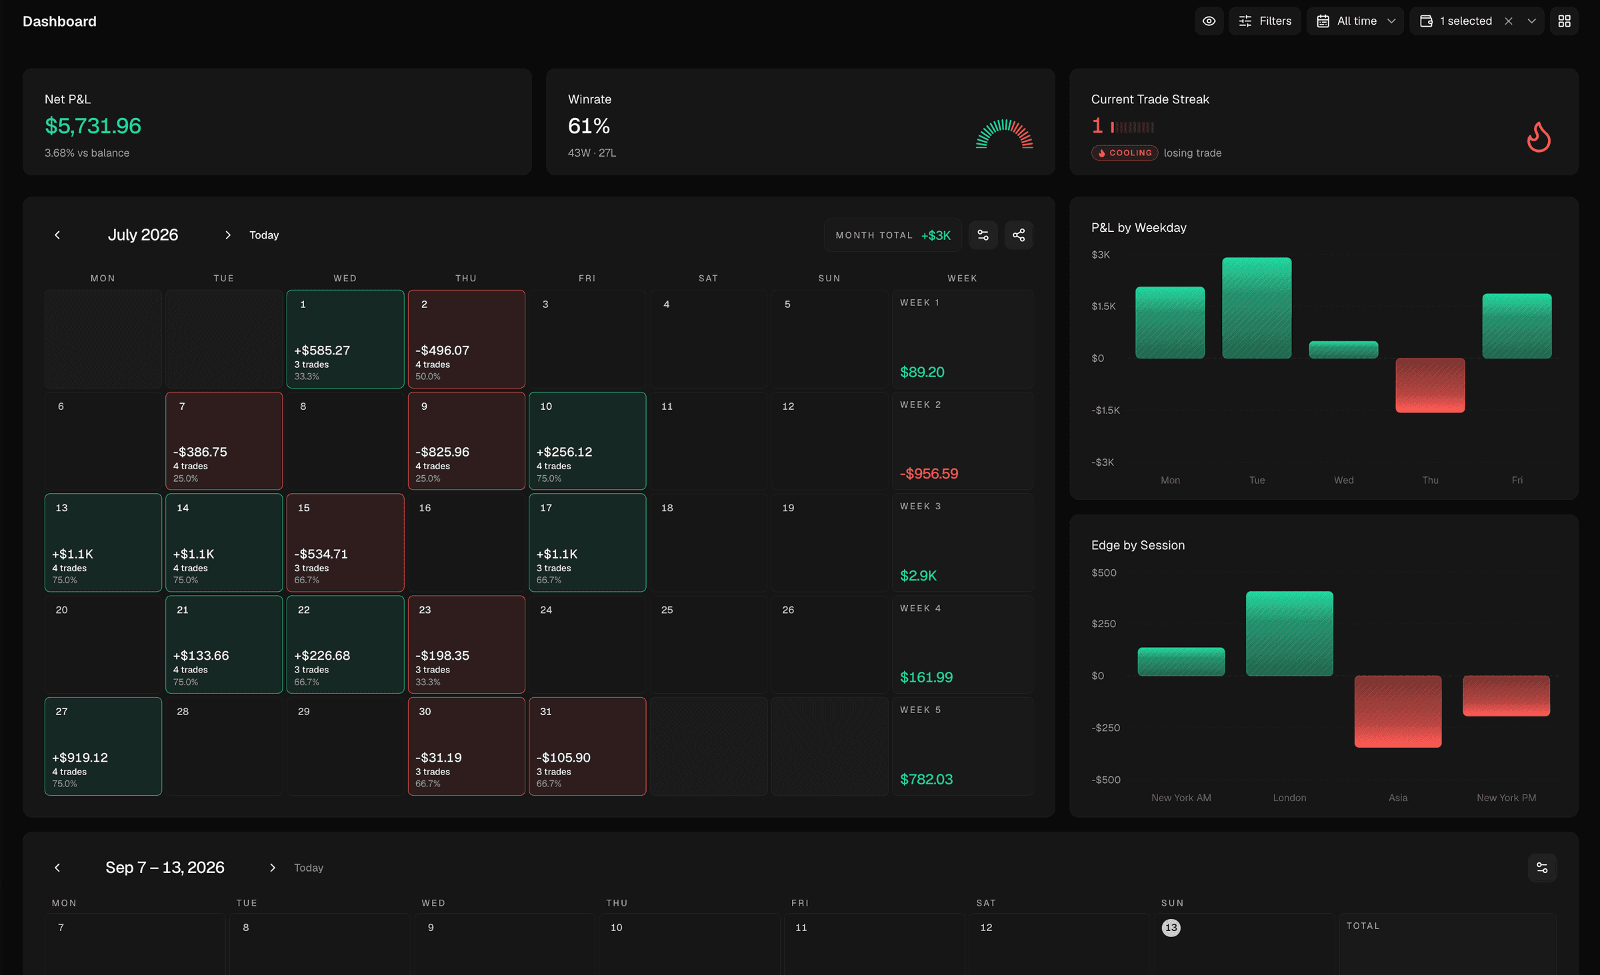Select July 31 cell showing -$105.90
Viewport: 1600px width, 975px height.
point(587,746)
